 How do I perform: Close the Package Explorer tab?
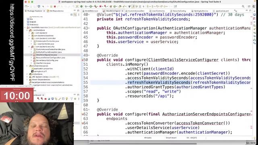coord(44,11)
